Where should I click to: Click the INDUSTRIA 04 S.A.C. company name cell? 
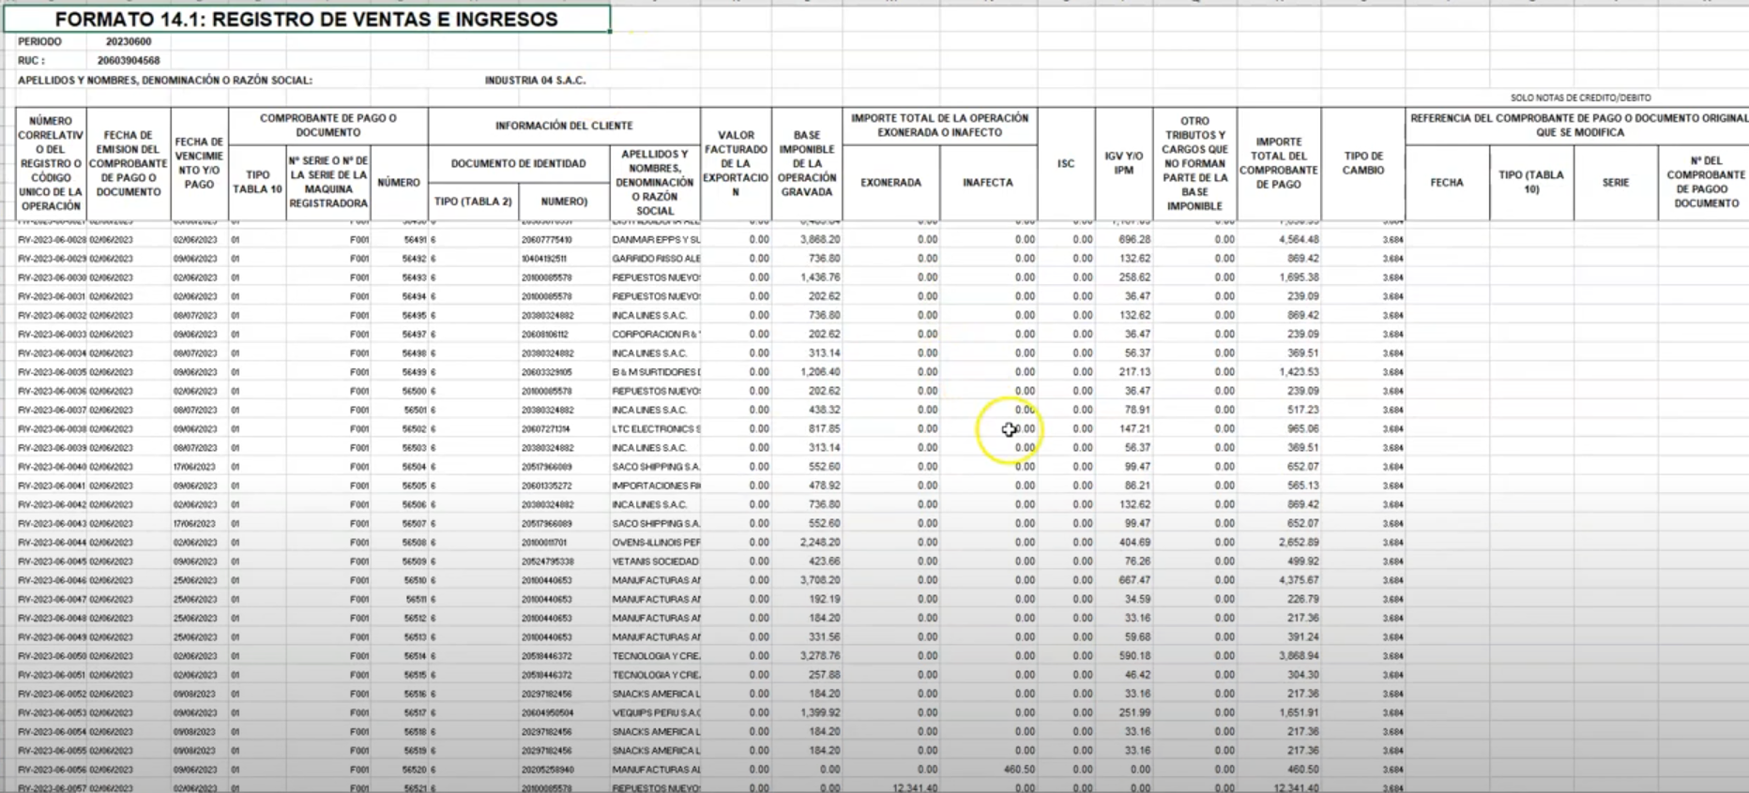pyautogui.click(x=535, y=81)
